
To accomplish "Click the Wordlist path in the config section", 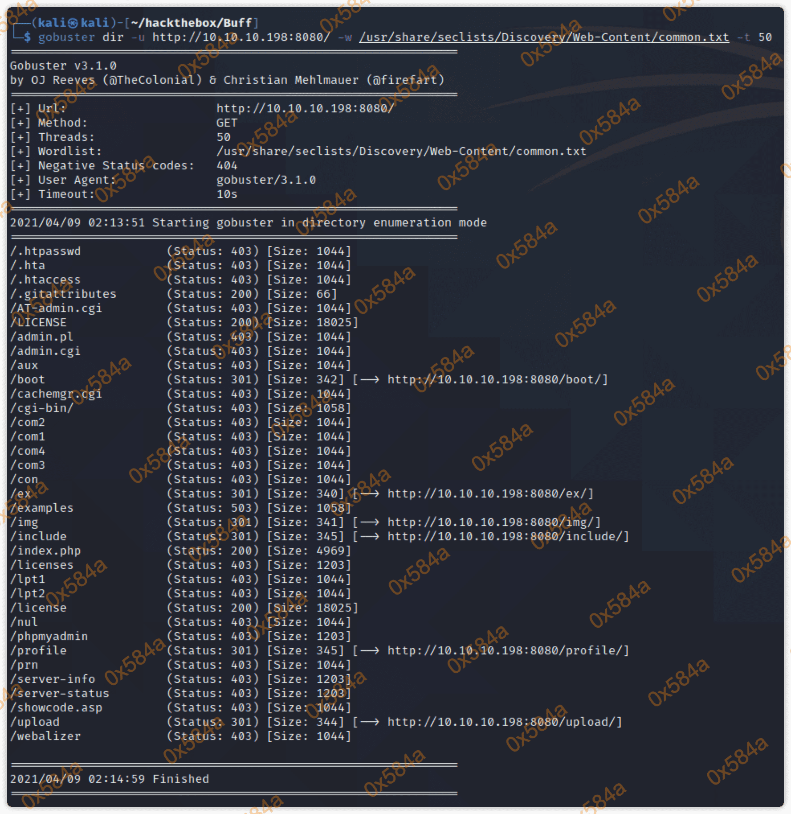I will (x=401, y=151).
